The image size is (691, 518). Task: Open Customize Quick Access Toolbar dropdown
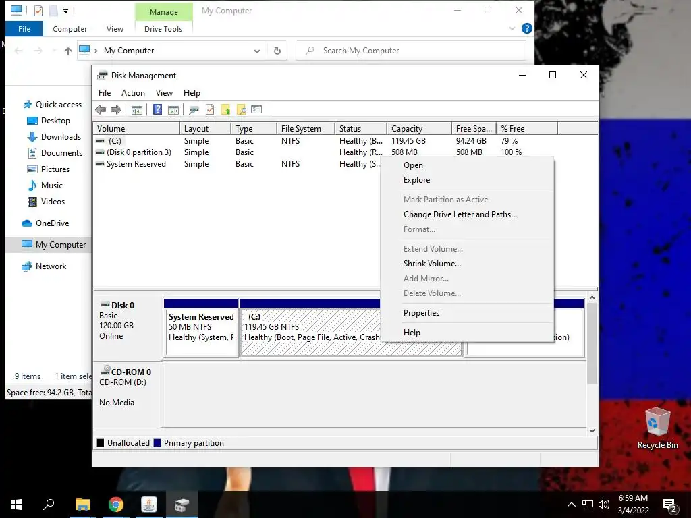point(65,11)
